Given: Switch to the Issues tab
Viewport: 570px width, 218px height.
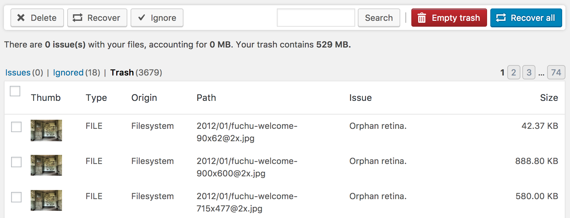Looking at the screenshot, I should (x=18, y=73).
